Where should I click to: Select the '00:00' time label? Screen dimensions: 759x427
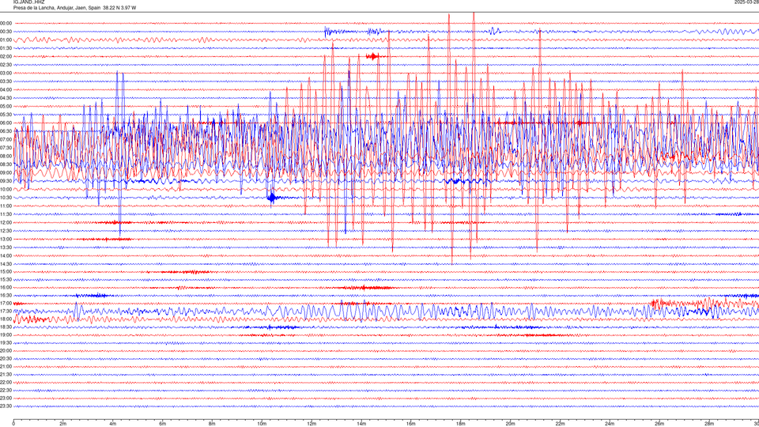6,23
